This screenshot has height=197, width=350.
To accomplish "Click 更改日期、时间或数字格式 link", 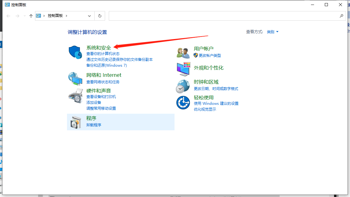I will pos(216,89).
